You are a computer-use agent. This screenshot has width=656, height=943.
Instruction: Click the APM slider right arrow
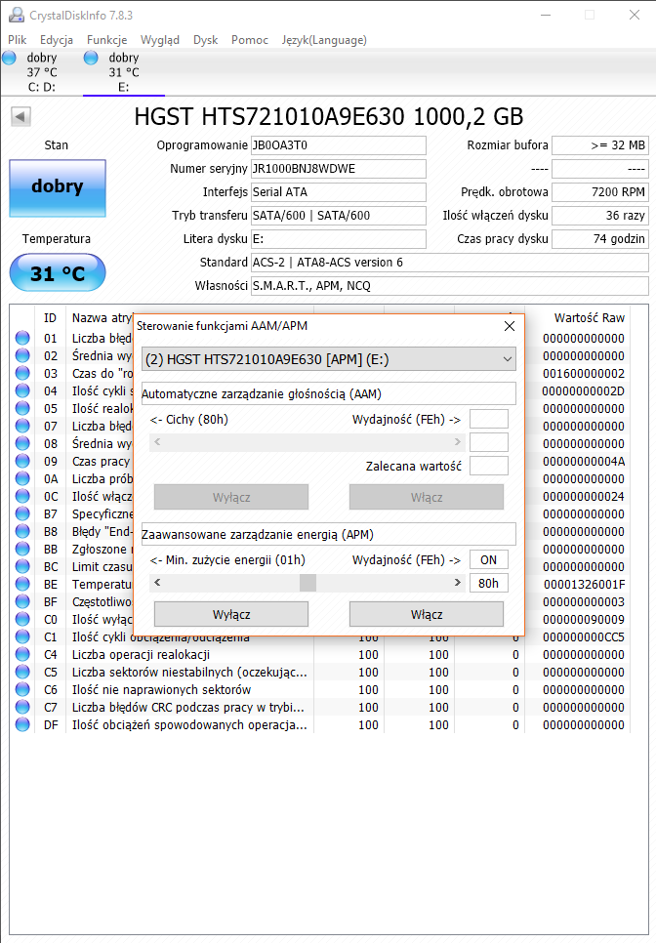coord(458,583)
